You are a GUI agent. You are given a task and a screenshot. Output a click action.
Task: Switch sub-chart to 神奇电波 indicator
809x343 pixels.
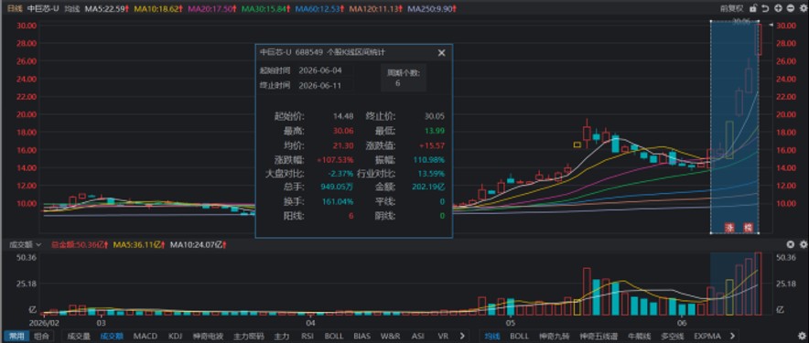(208, 337)
